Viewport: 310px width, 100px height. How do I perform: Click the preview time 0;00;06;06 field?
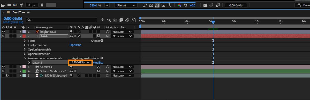pyautogui.click(x=236, y=5)
